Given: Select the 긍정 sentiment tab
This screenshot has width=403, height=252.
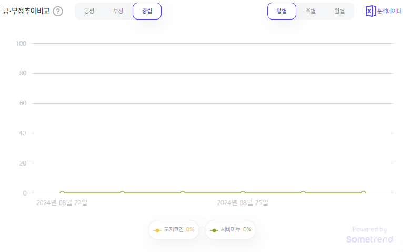Looking at the screenshot, I should pos(89,11).
